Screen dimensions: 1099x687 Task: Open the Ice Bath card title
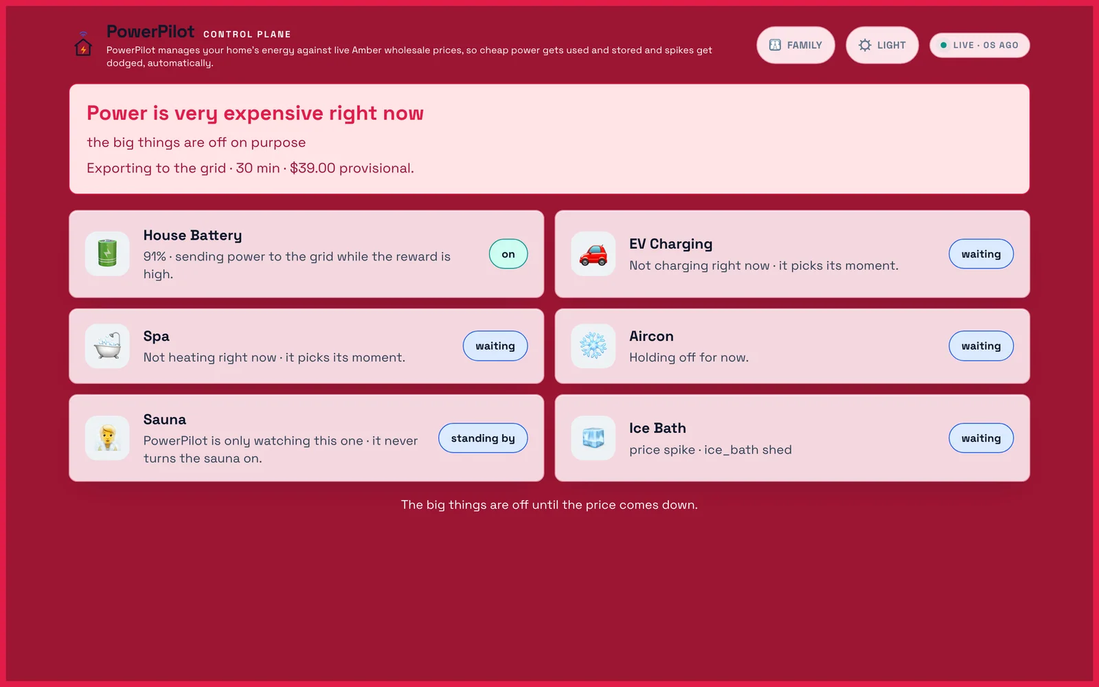pos(657,428)
